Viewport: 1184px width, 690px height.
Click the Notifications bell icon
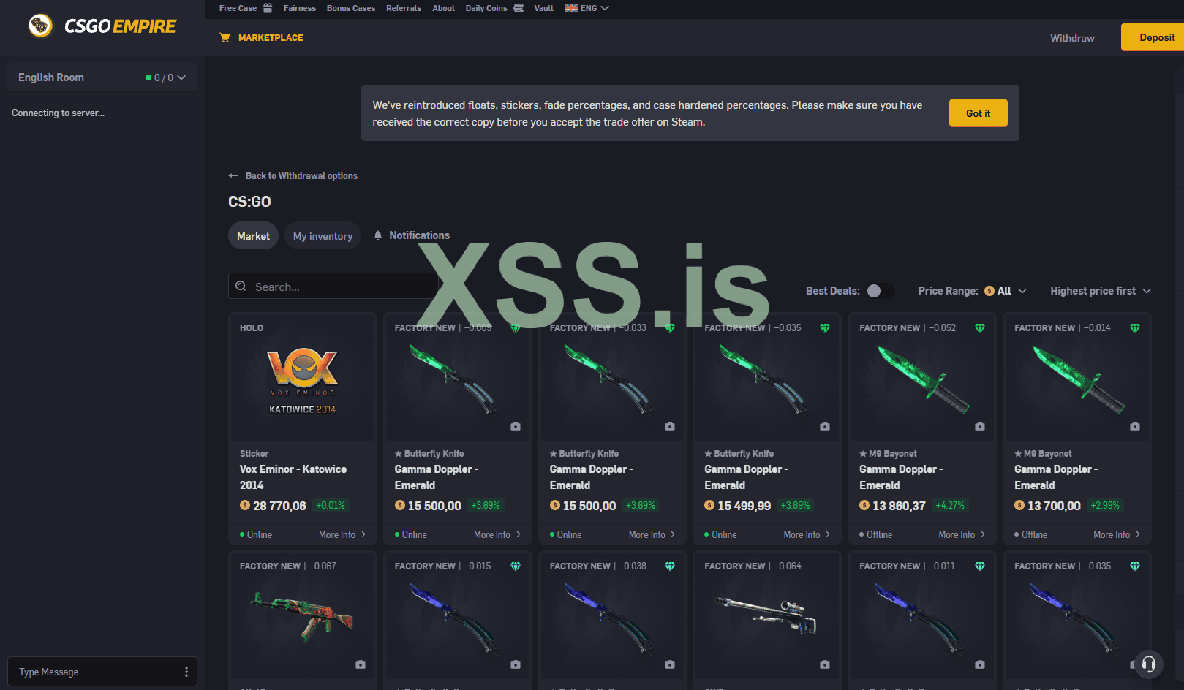(378, 235)
